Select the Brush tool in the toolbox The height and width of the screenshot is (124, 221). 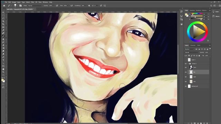[3, 36]
